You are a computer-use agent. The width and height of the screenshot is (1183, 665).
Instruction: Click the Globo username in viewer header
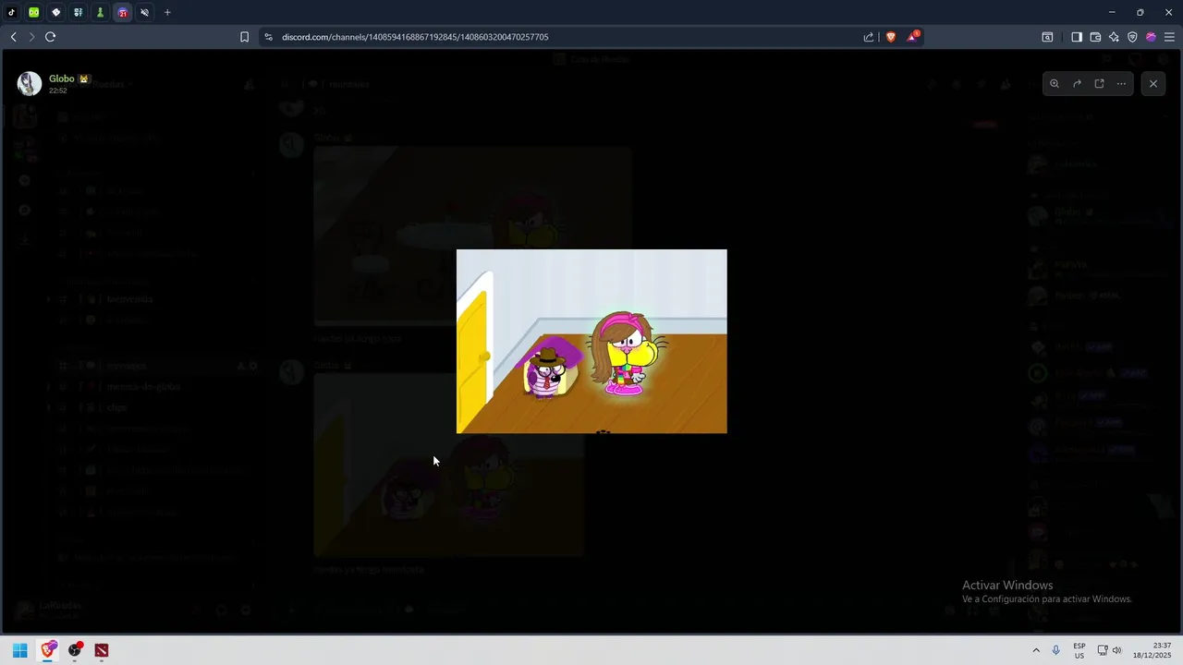[62, 79]
